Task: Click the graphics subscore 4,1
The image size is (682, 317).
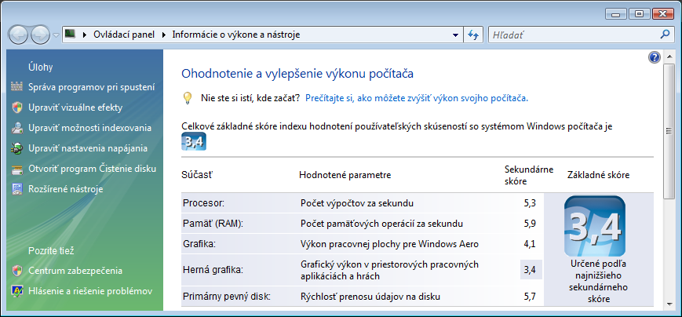Action: pos(530,244)
